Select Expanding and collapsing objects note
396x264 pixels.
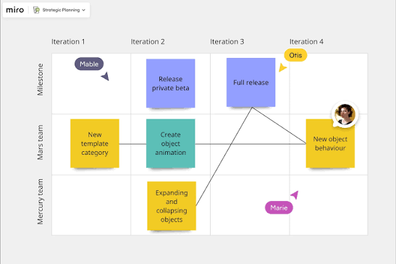click(172, 206)
